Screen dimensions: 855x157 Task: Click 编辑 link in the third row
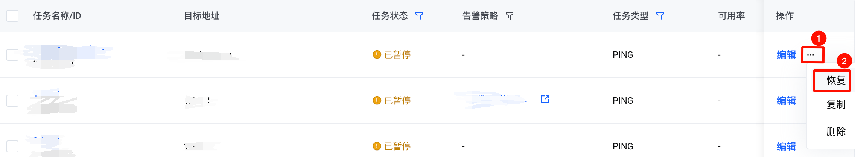(x=787, y=146)
